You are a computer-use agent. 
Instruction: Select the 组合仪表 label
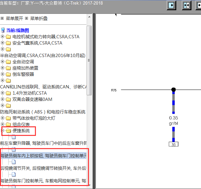point(21,124)
